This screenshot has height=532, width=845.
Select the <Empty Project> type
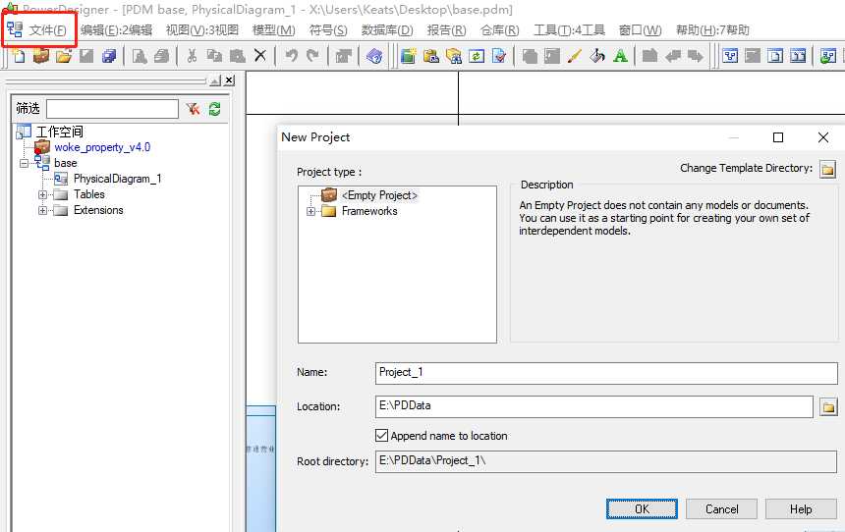[x=379, y=195]
